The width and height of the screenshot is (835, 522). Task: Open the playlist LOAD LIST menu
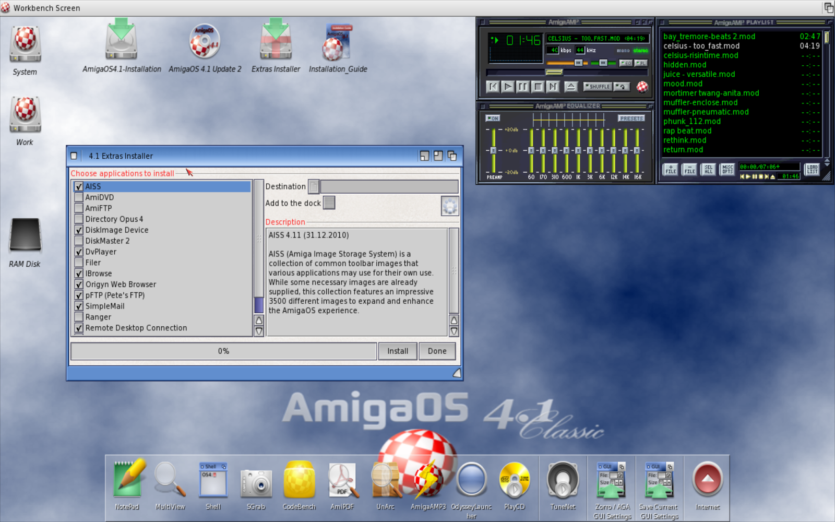coord(812,169)
